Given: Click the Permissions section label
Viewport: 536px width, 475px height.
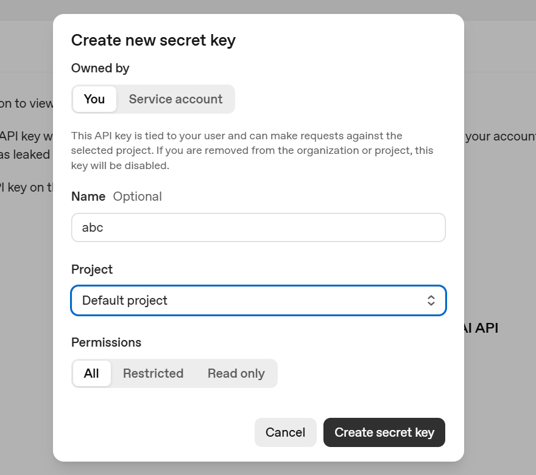Looking at the screenshot, I should pos(106,342).
